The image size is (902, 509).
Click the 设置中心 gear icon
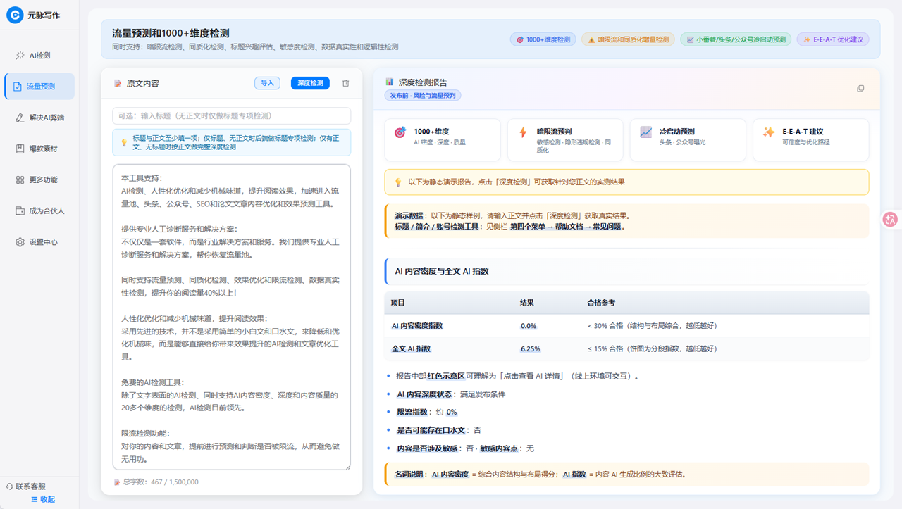click(x=20, y=241)
